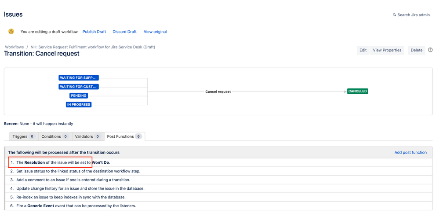The height and width of the screenshot is (224, 439).
Task: Click the Search Jira admin field
Action: click(x=411, y=15)
